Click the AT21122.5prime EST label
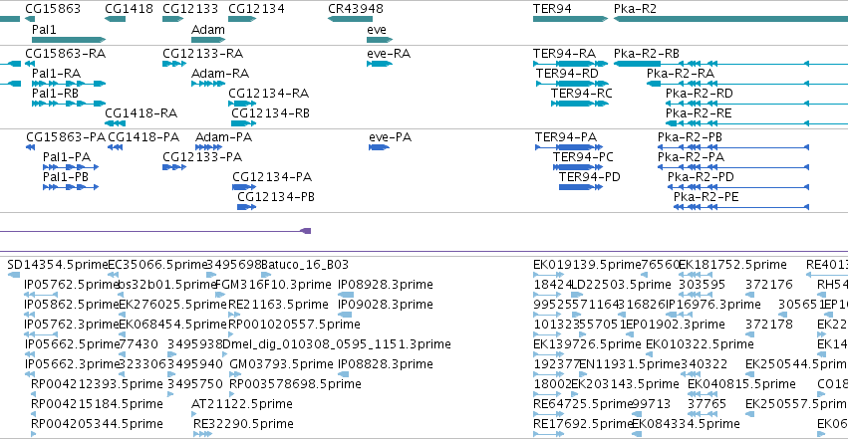 point(242,404)
